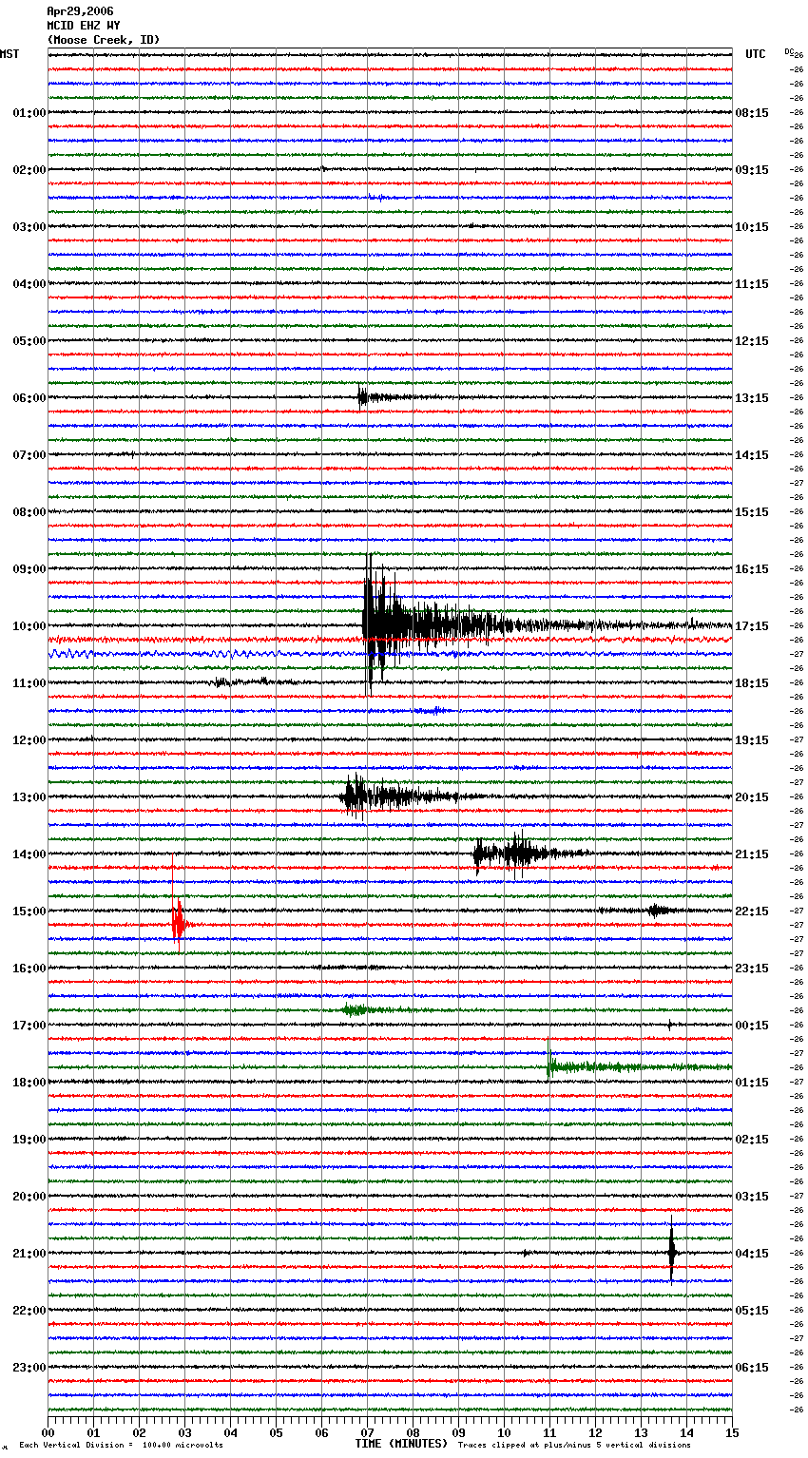Click the 01:15 UTC time label

752,1083
